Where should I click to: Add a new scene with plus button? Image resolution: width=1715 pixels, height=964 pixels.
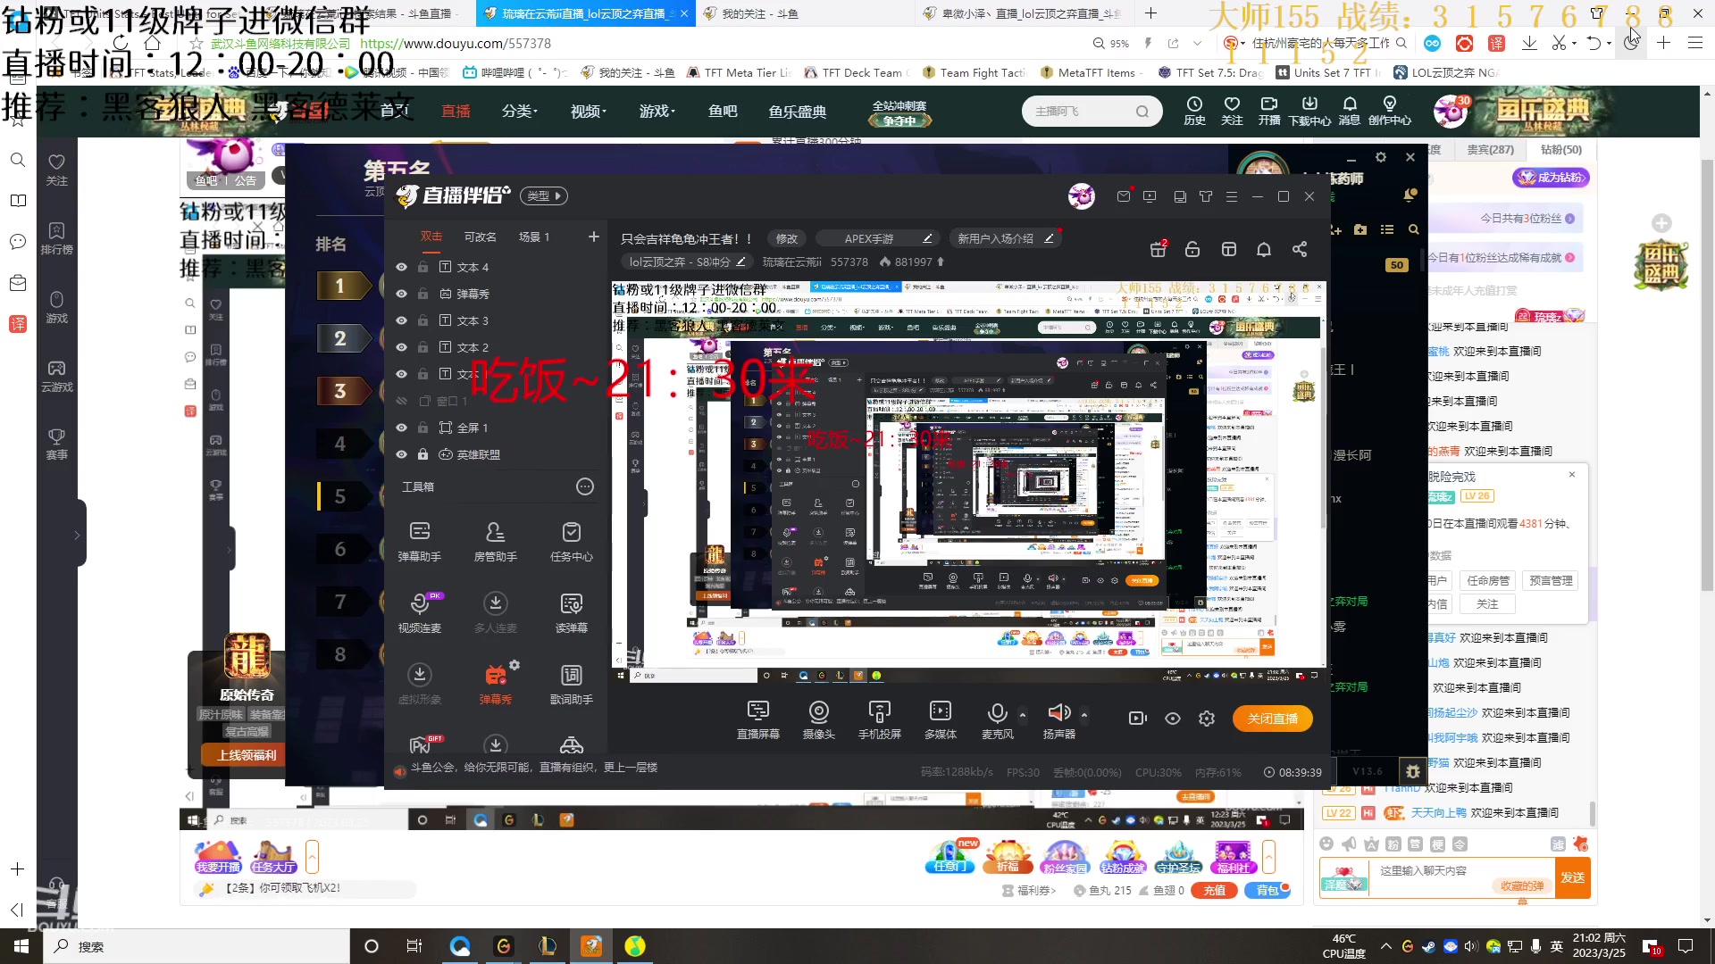pos(593,237)
